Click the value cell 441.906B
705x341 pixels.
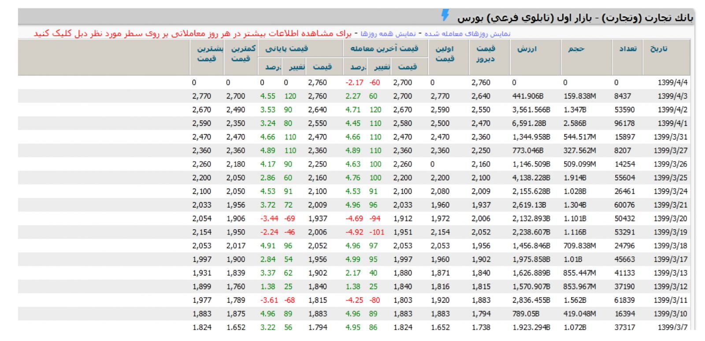click(x=528, y=96)
